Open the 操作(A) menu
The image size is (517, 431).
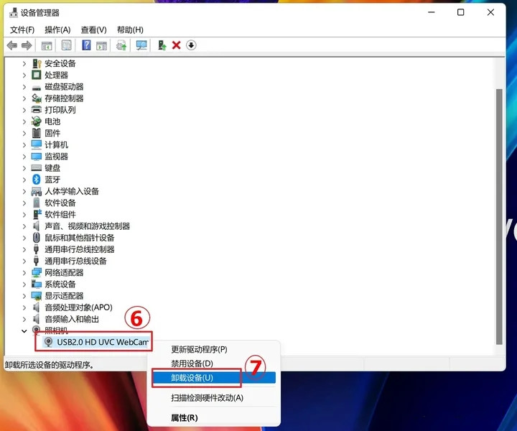click(57, 29)
